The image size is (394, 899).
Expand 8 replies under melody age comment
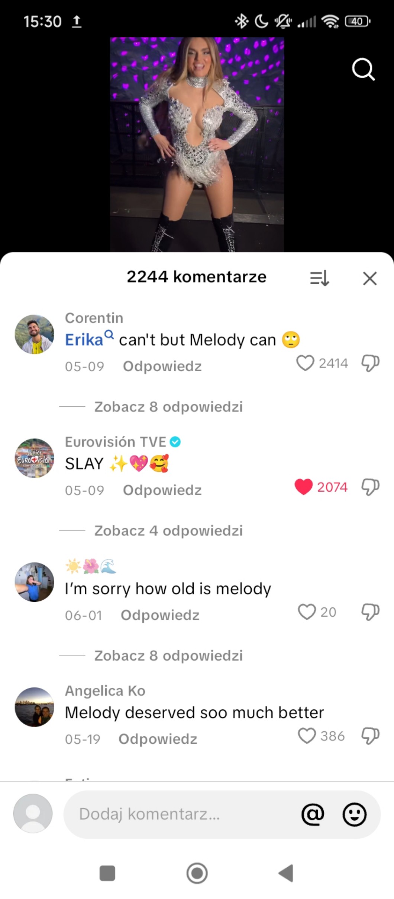click(x=168, y=655)
